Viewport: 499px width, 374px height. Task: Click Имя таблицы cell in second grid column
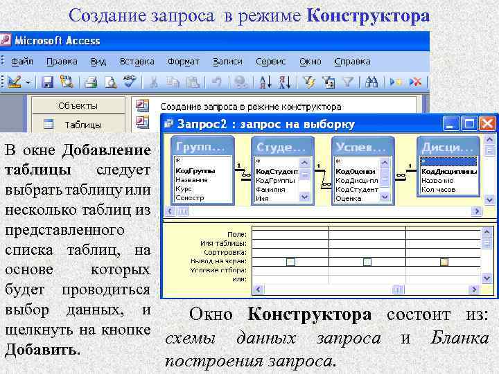tap(367, 244)
